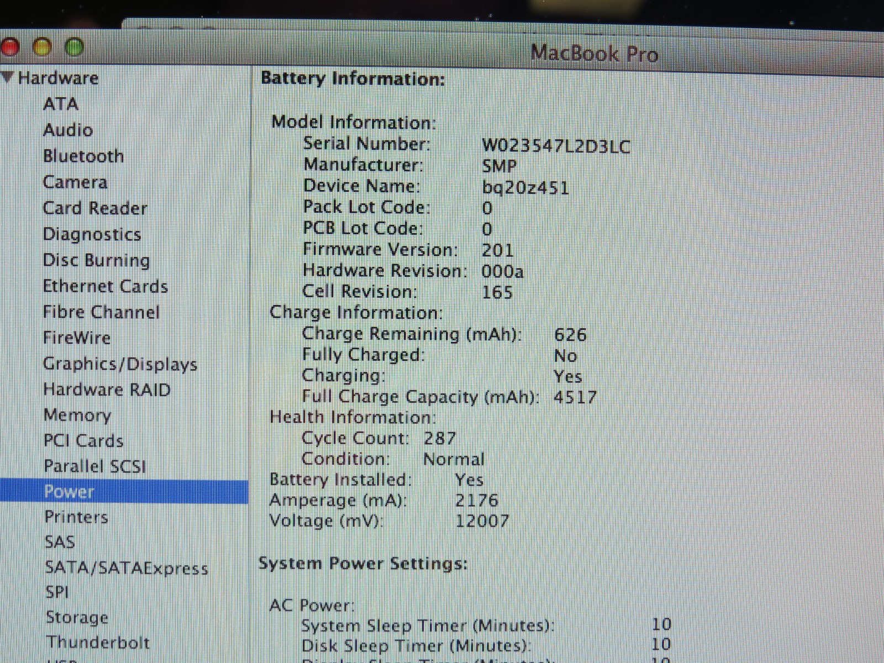This screenshot has height=663, width=884.
Task: Click the manufacturer value SMP
Action: [499, 166]
